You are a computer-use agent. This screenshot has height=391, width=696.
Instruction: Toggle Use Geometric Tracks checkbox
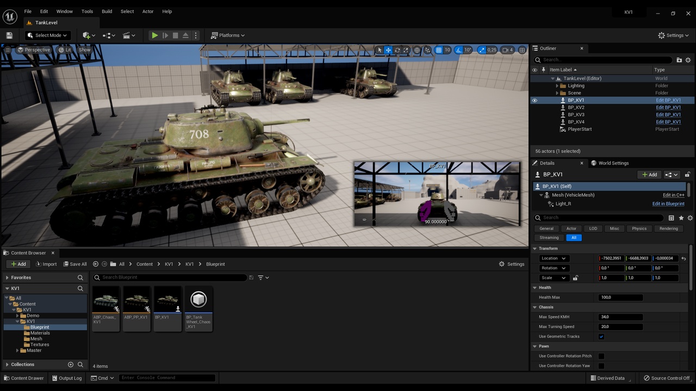(601, 337)
